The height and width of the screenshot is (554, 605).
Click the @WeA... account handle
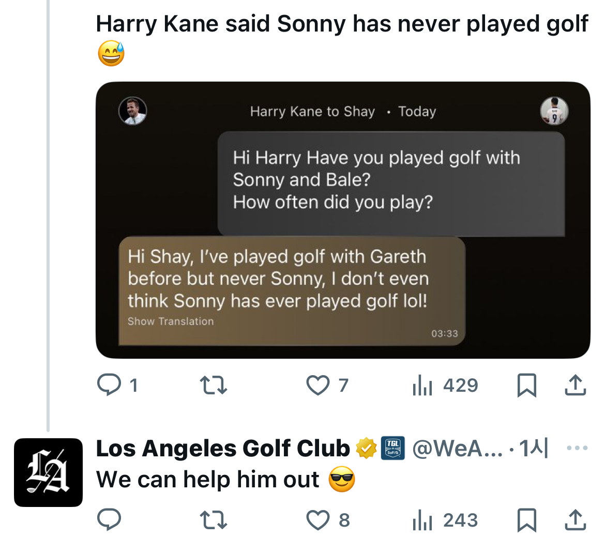point(457,449)
